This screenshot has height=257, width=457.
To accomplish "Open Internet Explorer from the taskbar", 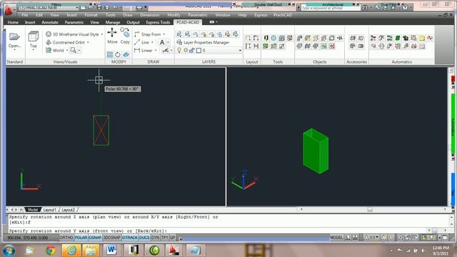I will (71, 251).
